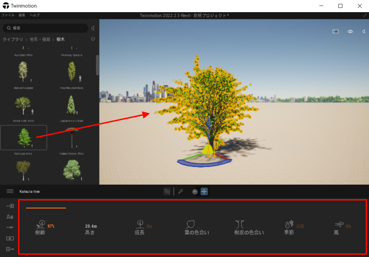Click the media/video icon in the left sidebar
The height and width of the screenshot is (257, 369).
click(10, 239)
